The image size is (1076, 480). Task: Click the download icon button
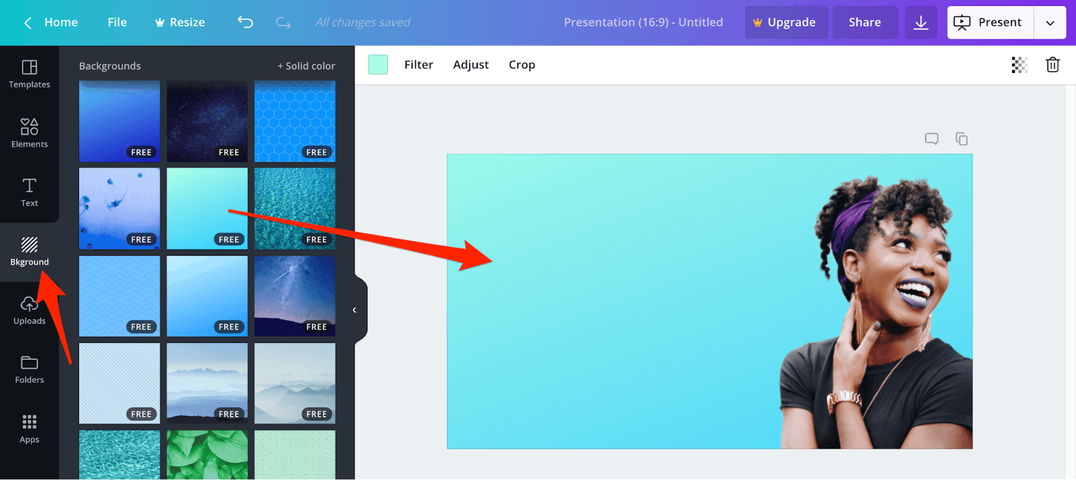click(920, 22)
